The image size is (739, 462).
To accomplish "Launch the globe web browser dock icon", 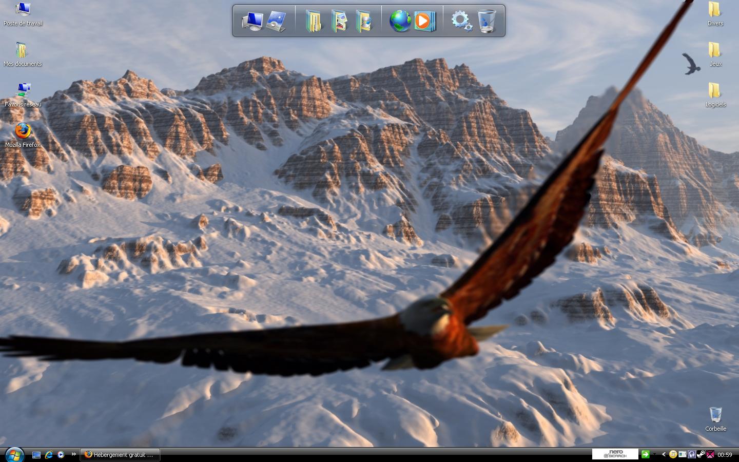I will (400, 21).
